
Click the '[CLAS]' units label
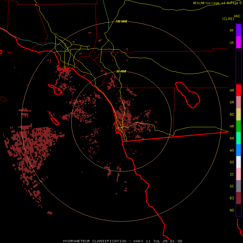[x=228, y=19]
